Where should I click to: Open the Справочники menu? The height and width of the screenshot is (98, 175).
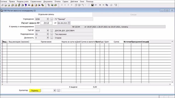click(x=36, y=1)
